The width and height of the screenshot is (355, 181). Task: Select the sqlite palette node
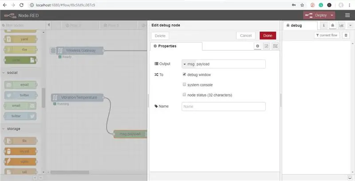[x=20, y=161]
